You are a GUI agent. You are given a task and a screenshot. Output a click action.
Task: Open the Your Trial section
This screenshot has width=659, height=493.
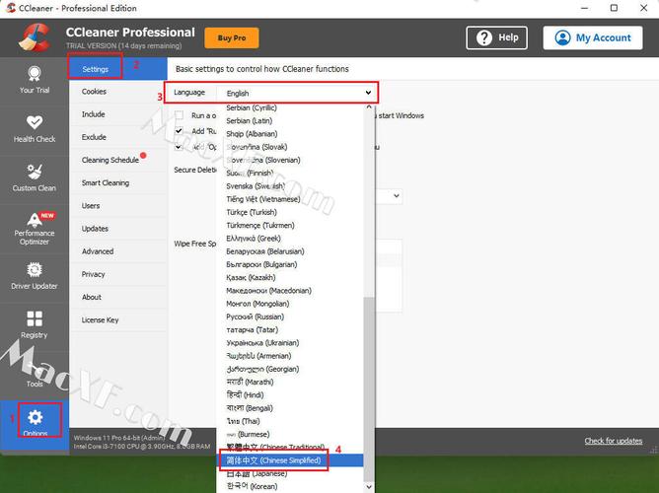(35, 80)
